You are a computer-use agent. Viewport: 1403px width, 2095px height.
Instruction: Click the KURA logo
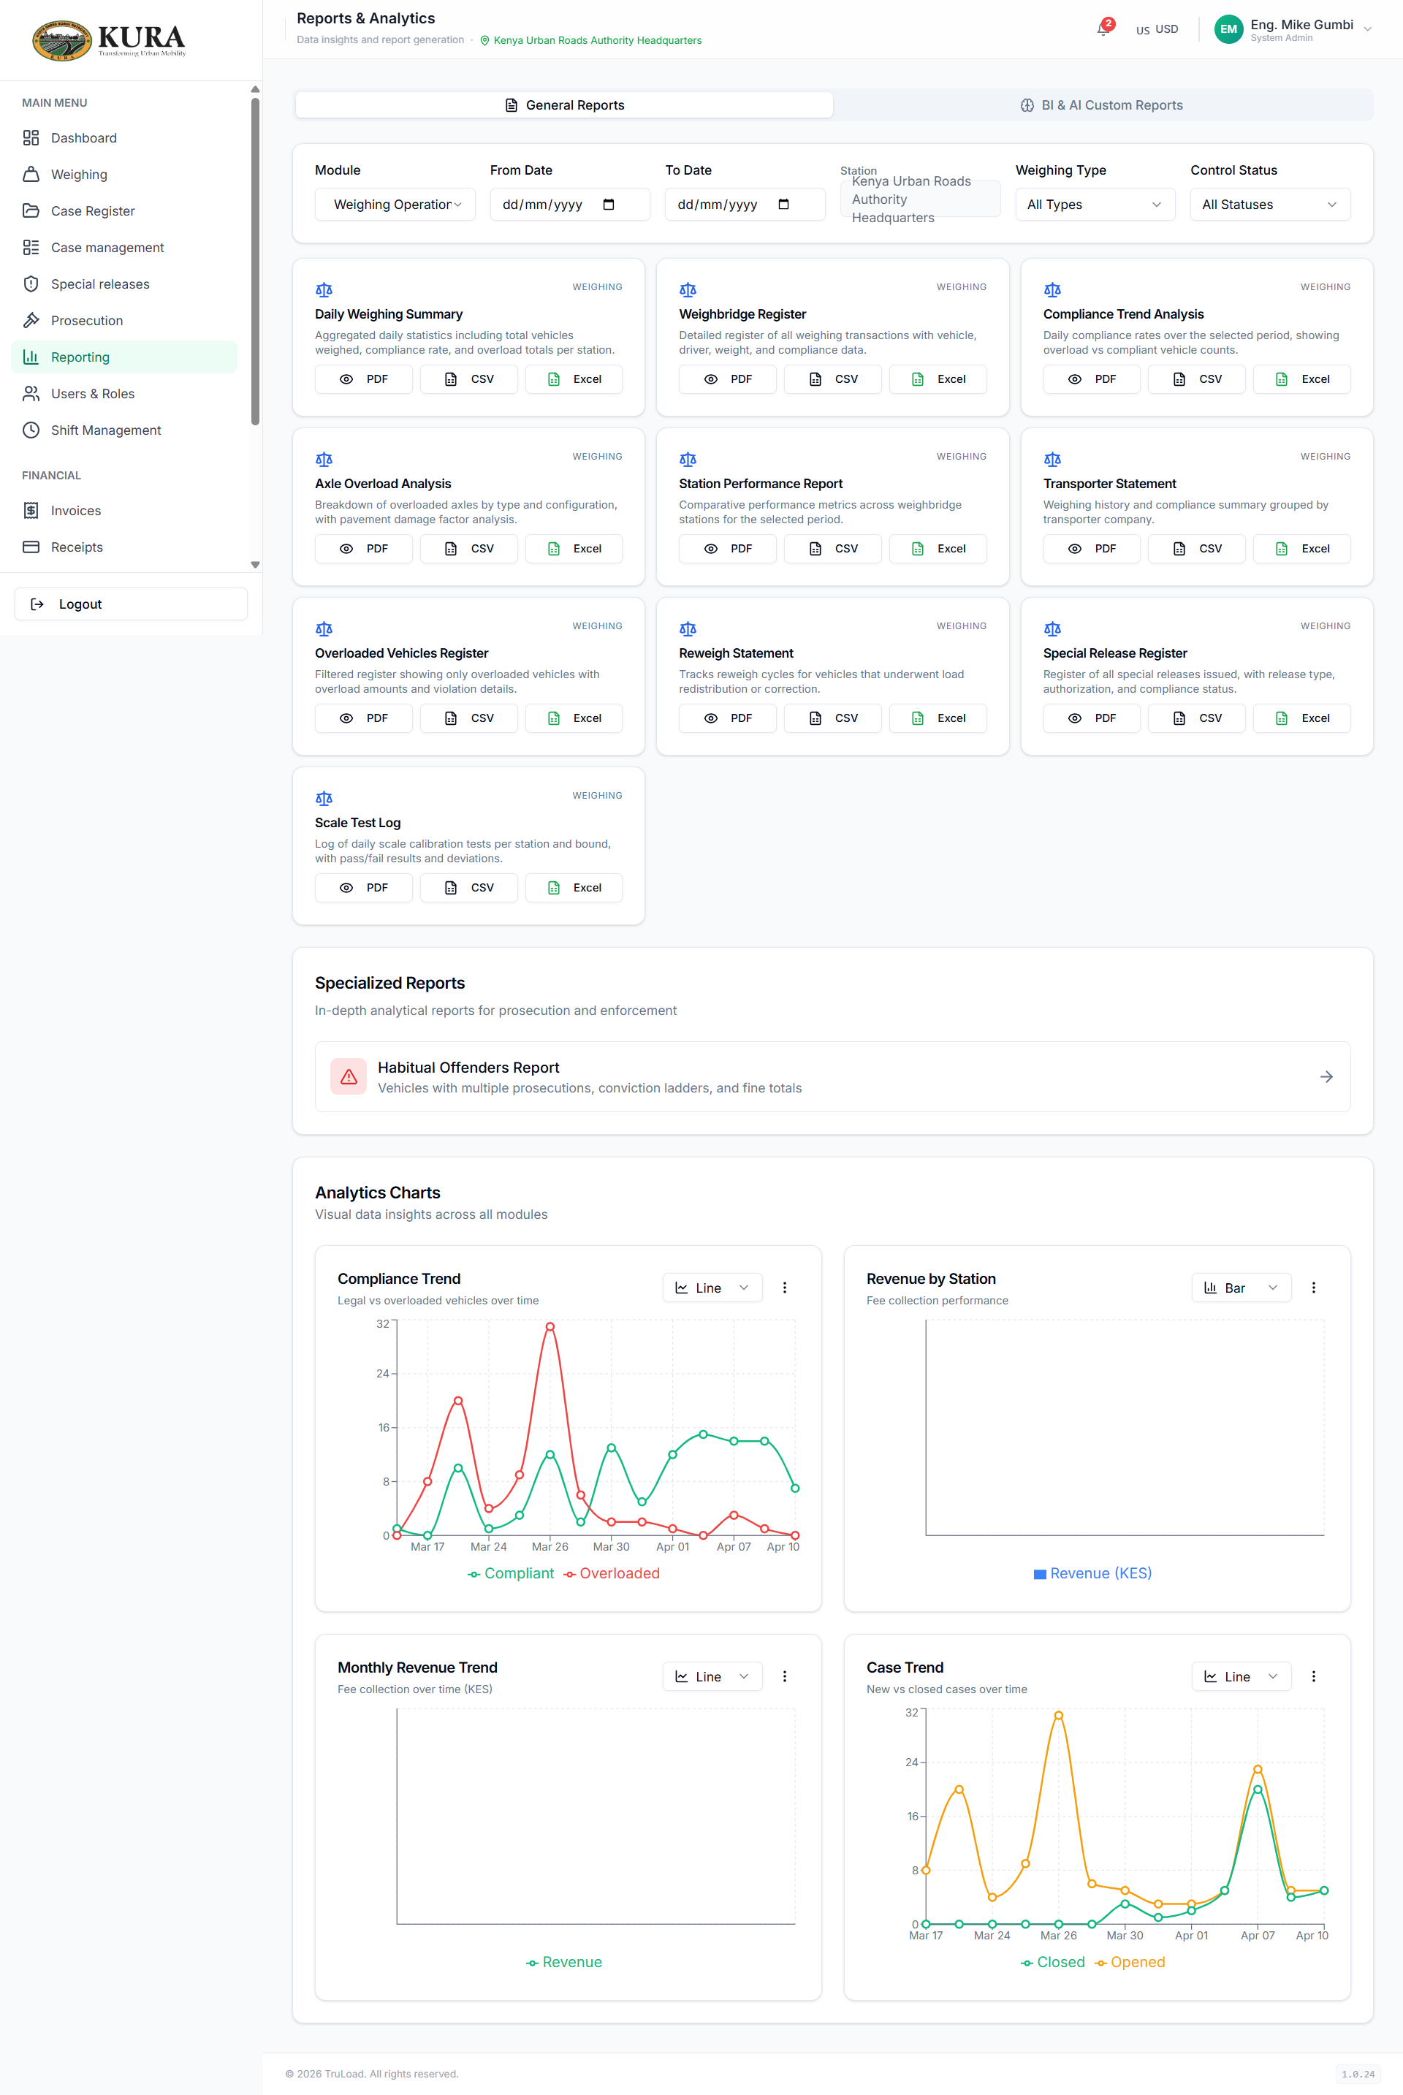pos(109,40)
